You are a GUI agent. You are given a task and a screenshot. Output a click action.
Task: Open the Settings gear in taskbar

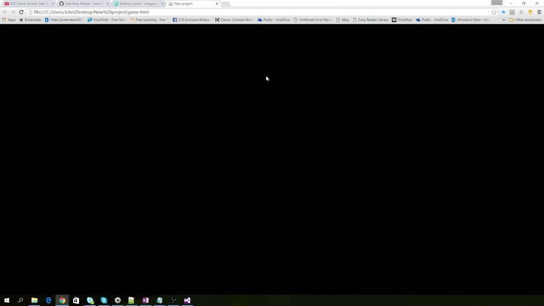[x=118, y=300]
